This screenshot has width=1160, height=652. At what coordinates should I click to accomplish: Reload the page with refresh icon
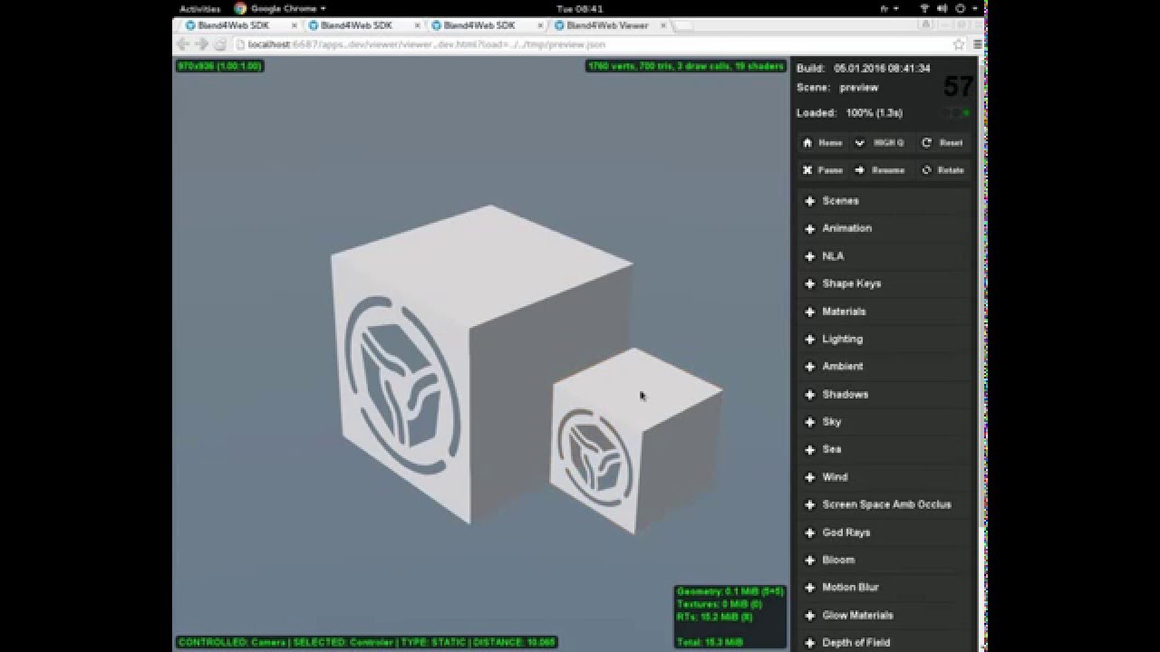pyautogui.click(x=220, y=43)
